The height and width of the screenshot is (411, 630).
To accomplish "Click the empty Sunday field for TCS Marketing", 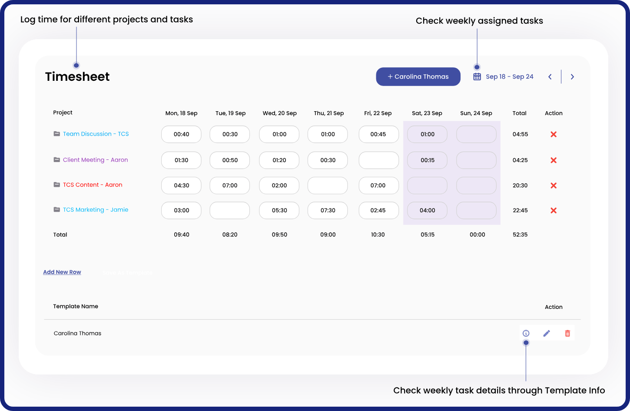I will click(476, 211).
